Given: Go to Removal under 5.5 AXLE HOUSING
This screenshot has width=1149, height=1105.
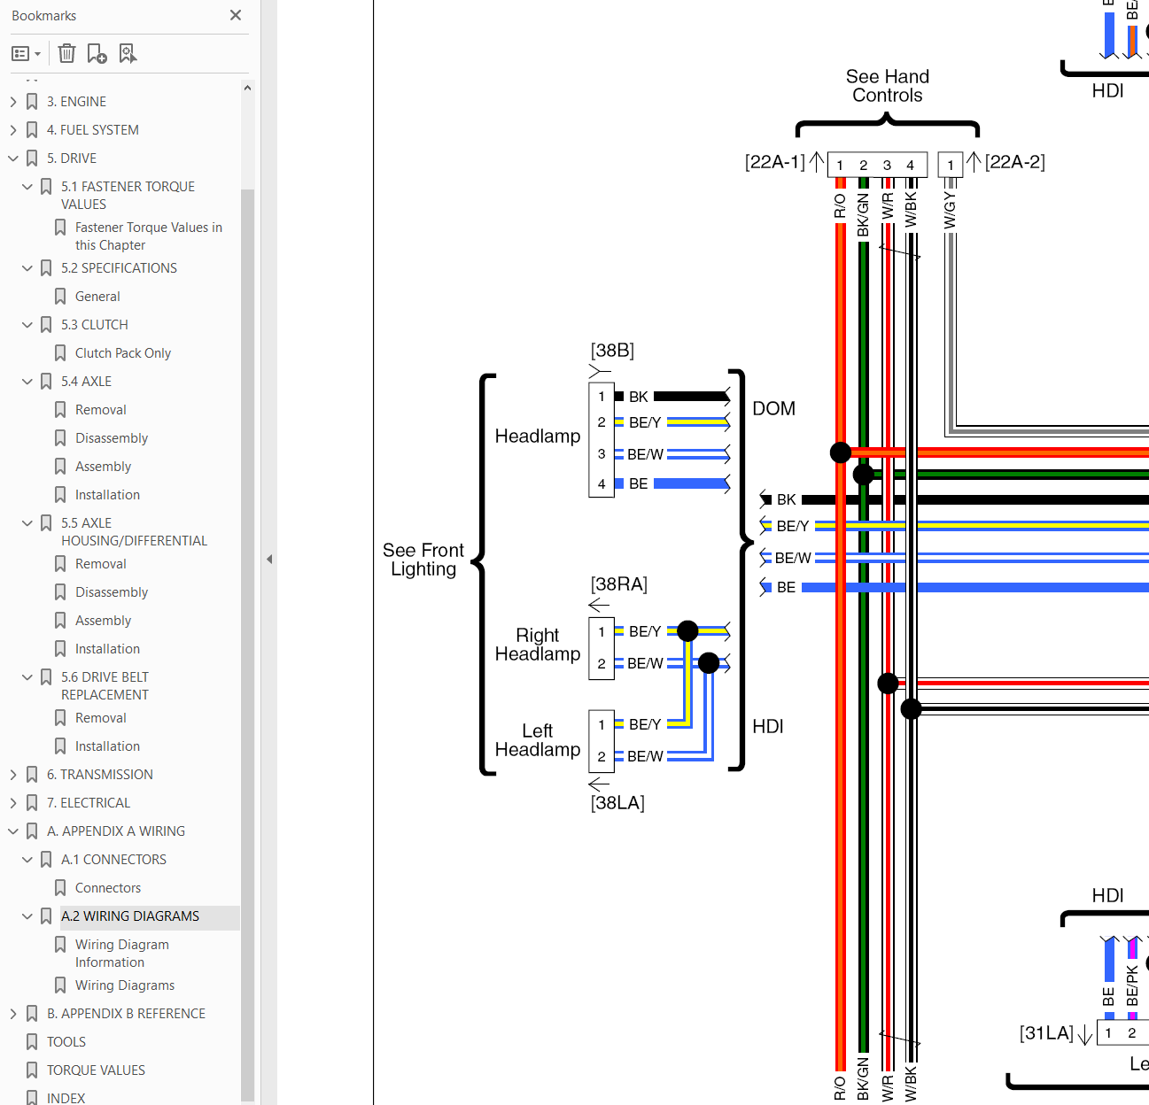Looking at the screenshot, I should [100, 564].
